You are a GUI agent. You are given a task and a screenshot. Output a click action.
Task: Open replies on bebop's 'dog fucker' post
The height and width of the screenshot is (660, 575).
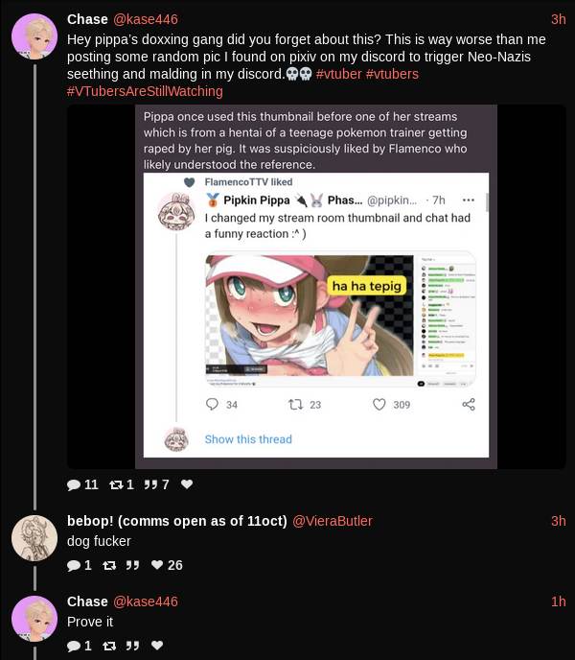[74, 565]
